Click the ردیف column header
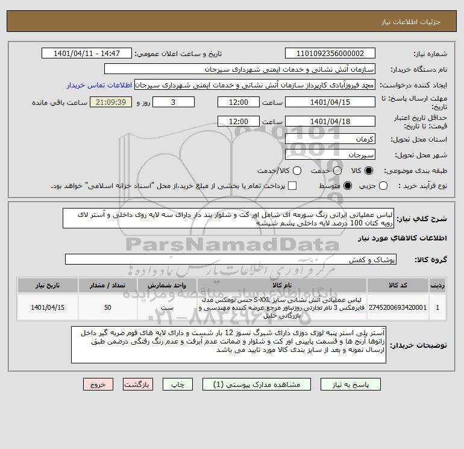 [x=437, y=285]
